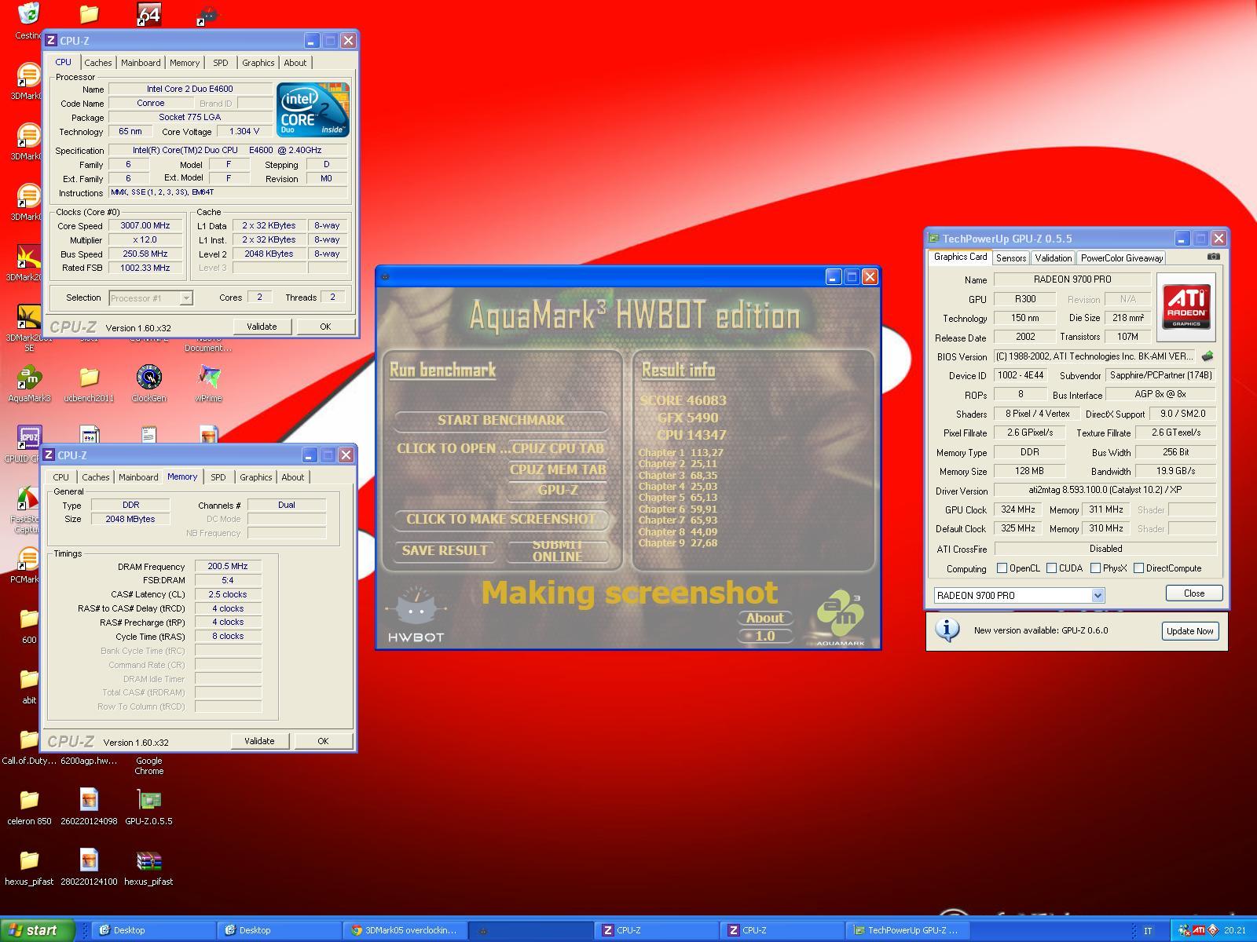1257x942 pixels.
Task: Open About tab in top CPU-Z window
Action: coord(295,63)
